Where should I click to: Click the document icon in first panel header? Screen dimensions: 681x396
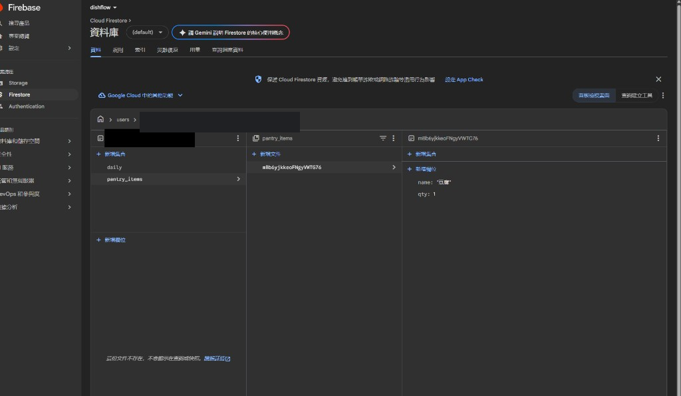(100, 138)
